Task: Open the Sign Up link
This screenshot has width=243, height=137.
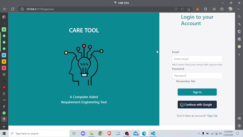Action: (212, 116)
